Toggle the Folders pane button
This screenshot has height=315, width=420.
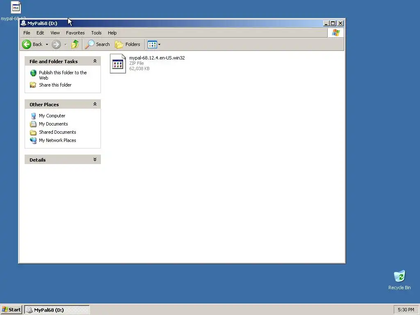pos(128,44)
